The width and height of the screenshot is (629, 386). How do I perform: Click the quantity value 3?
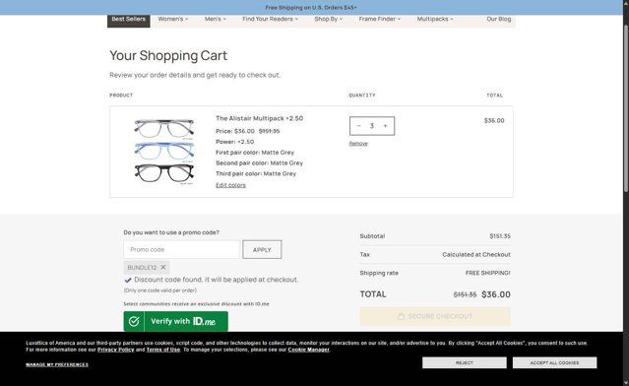[372, 126]
